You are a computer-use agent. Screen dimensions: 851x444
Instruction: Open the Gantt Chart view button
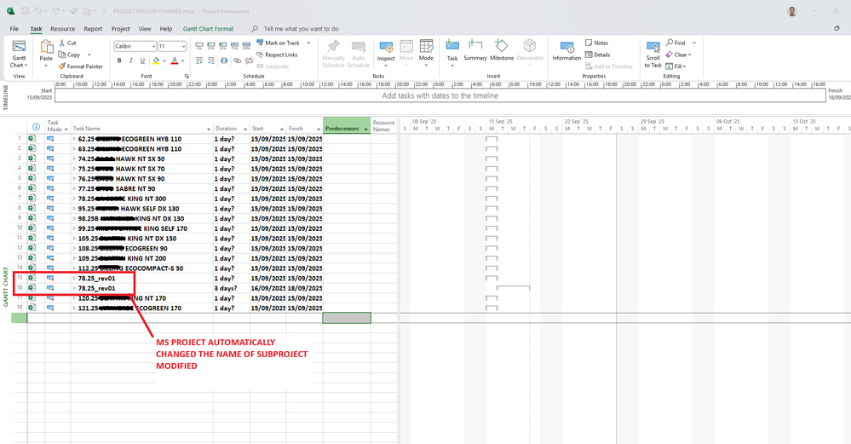click(19, 55)
